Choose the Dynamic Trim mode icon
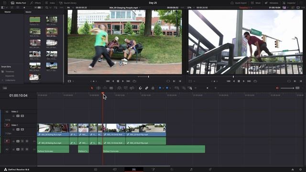Image resolution: width=306 pixels, height=172 pixels. tap(105, 88)
